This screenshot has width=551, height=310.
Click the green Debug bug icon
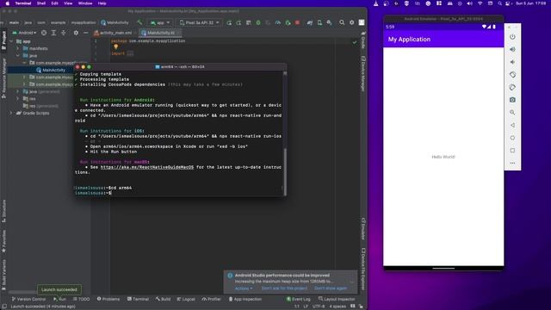pyautogui.click(x=258, y=22)
